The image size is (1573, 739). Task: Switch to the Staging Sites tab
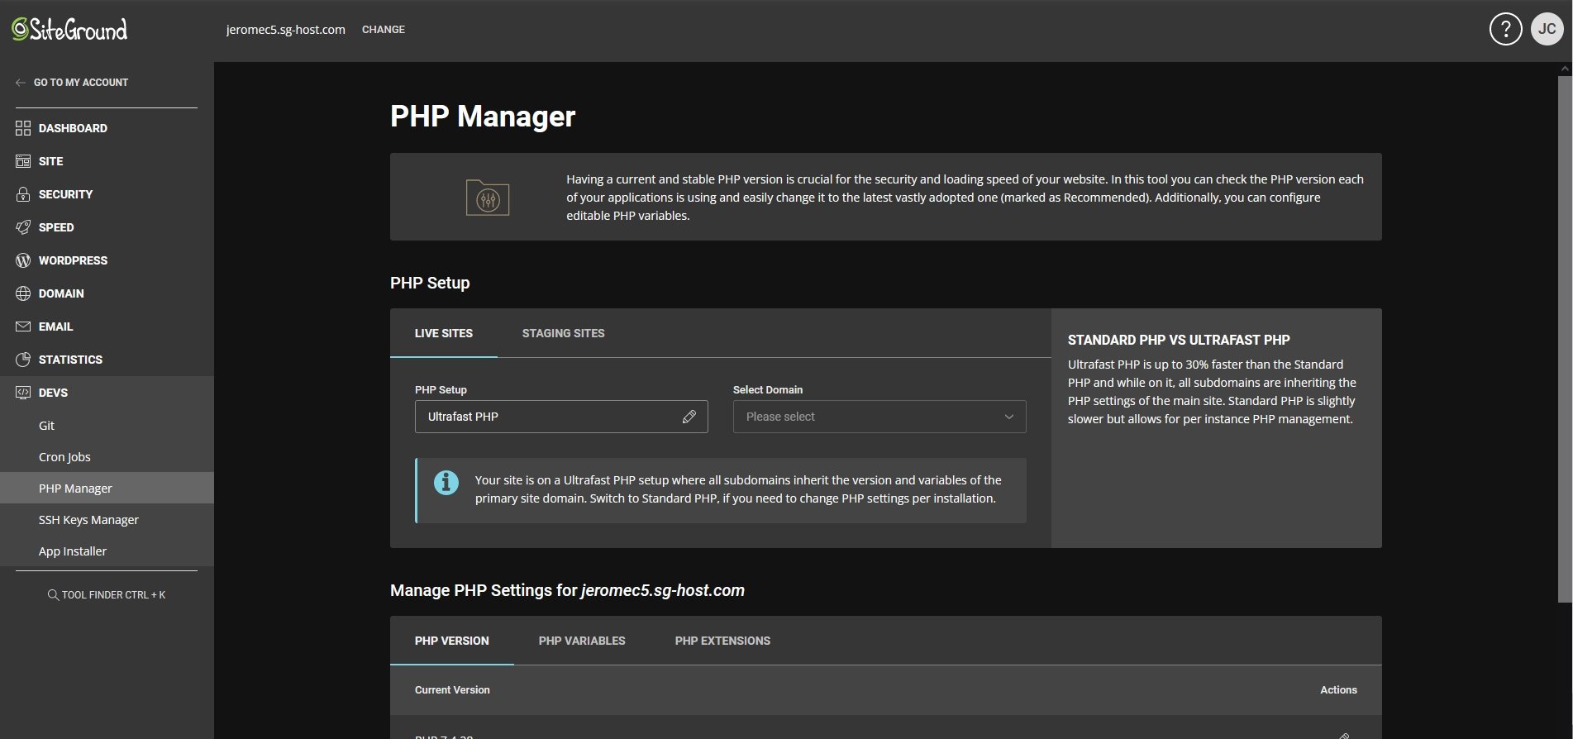point(564,333)
